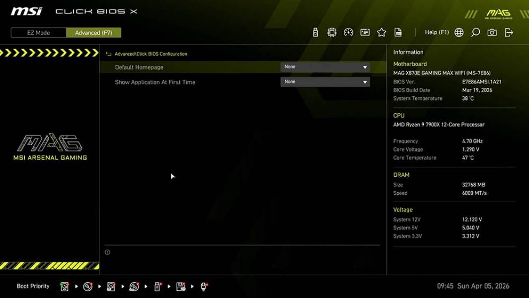Open Help with the Help (F1) button
Viewport: 529px width, 298px height.
click(x=436, y=32)
